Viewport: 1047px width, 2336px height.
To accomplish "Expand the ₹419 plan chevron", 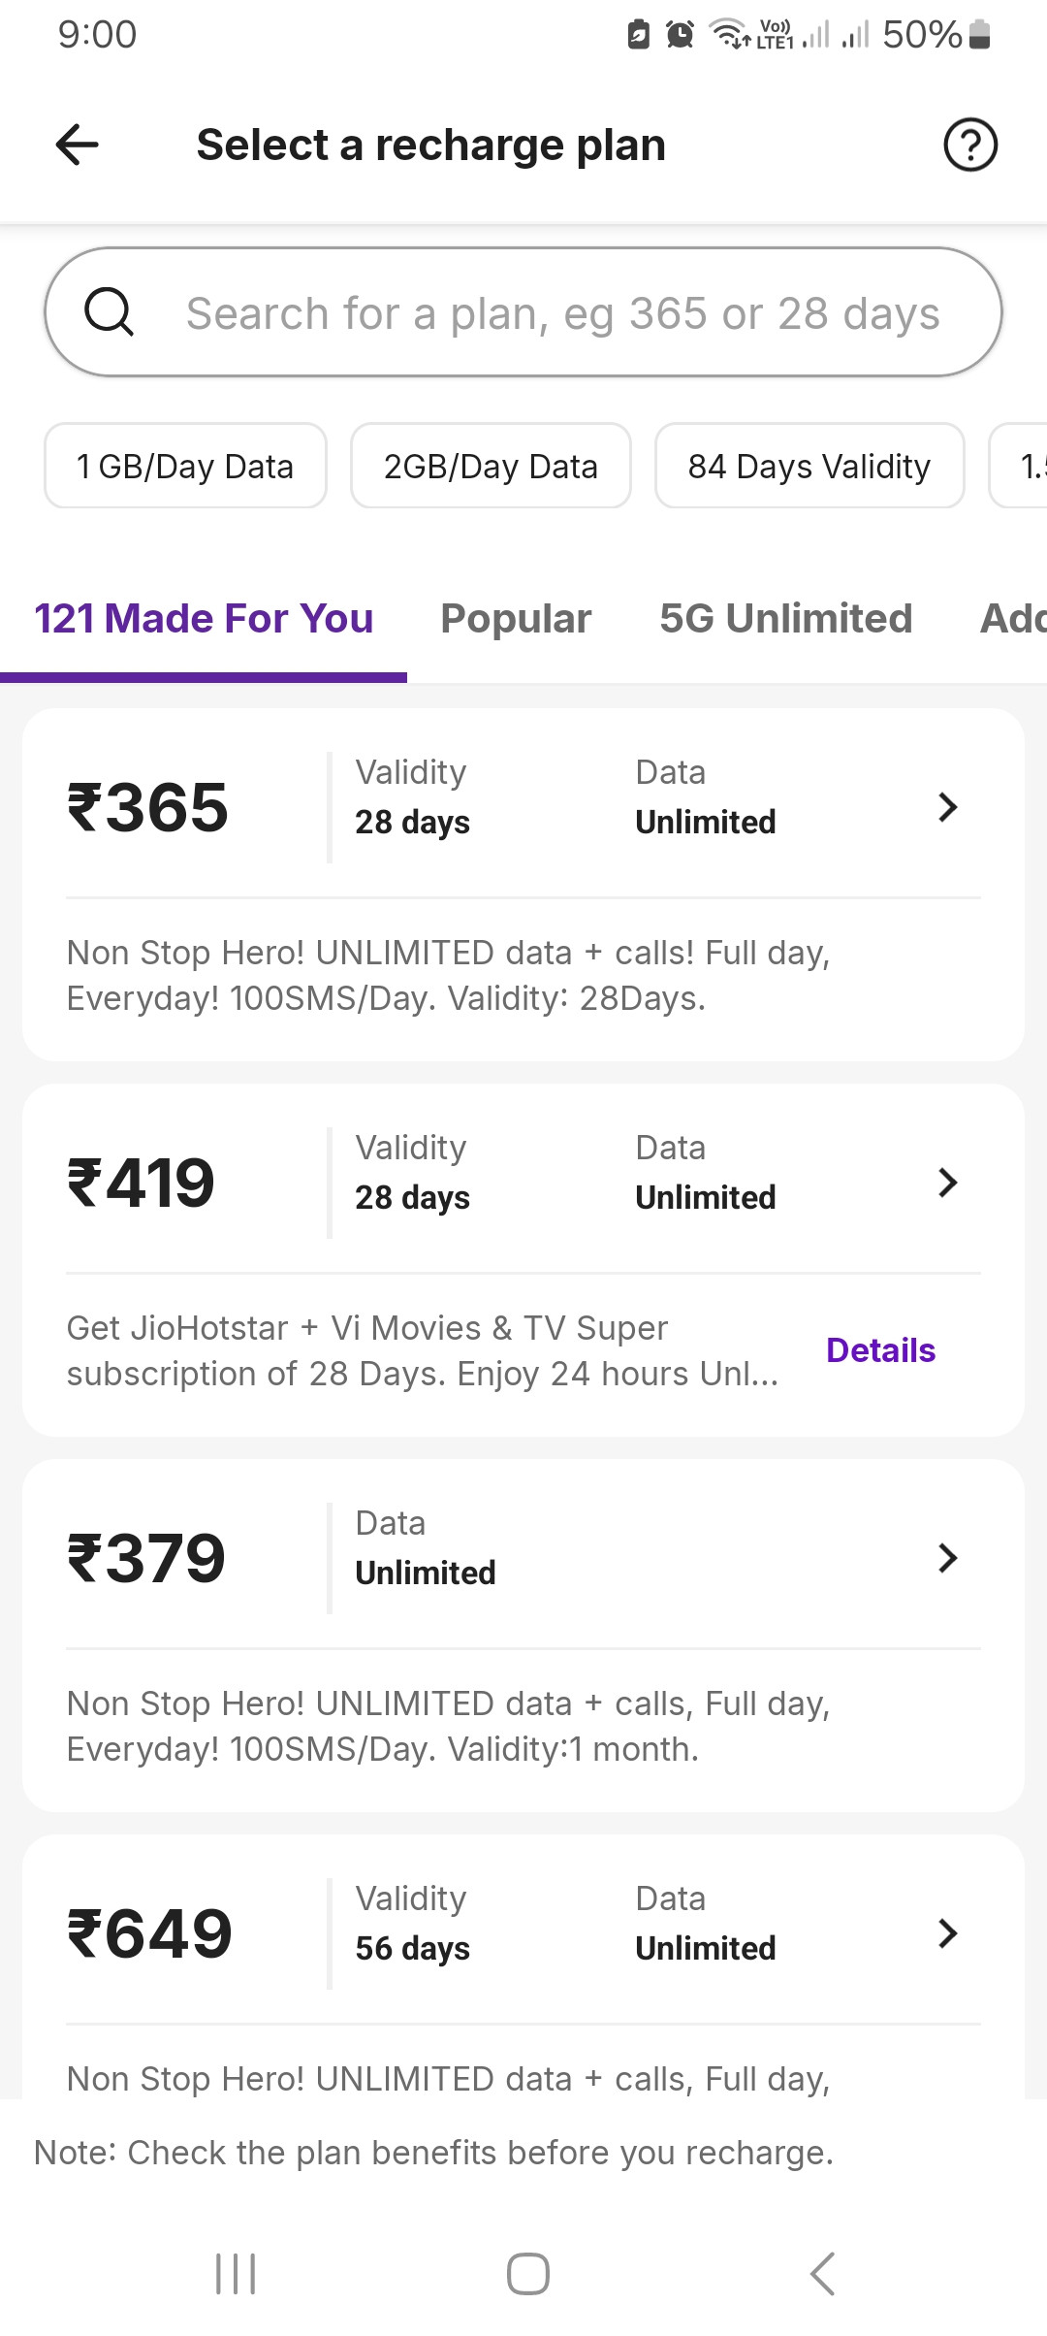I will (x=947, y=1183).
